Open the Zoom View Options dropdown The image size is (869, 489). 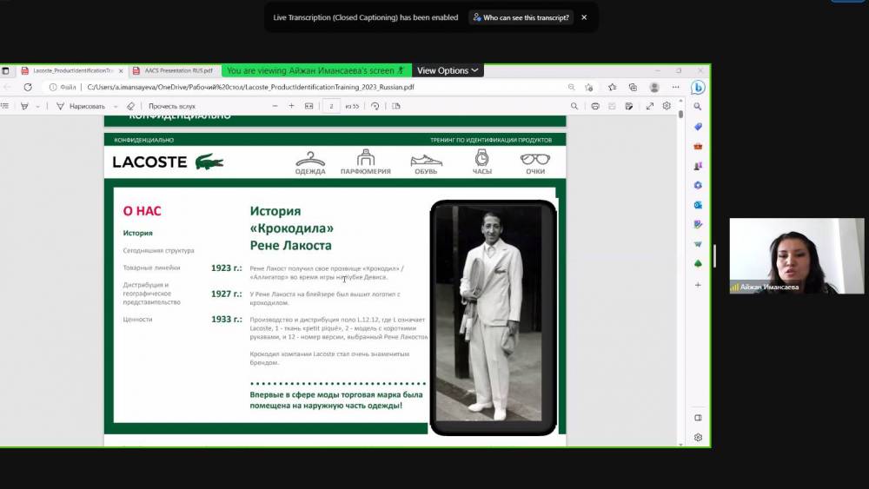[x=448, y=70]
